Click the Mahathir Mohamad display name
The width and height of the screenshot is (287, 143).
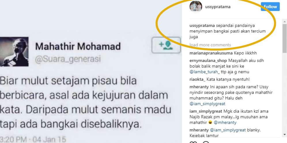(78, 46)
